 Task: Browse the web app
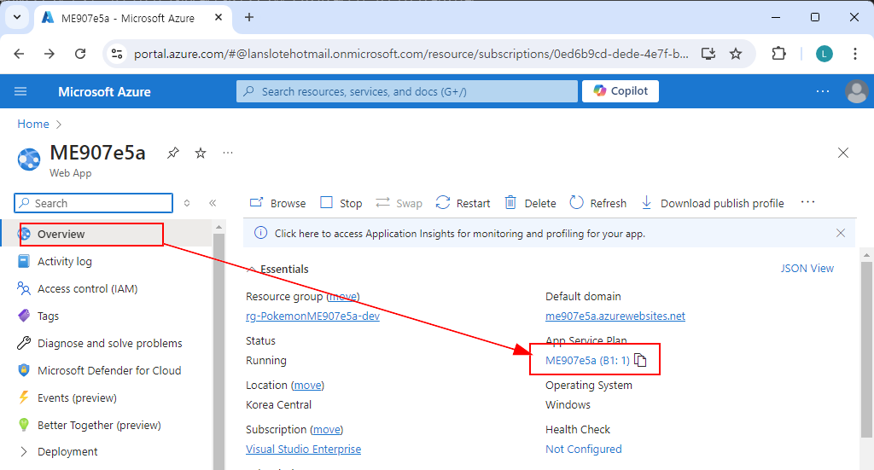[x=277, y=203]
